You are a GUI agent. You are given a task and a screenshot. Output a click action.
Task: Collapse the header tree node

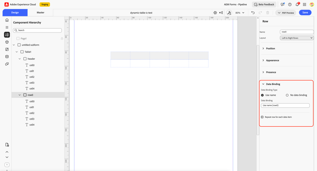(x=19, y=59)
